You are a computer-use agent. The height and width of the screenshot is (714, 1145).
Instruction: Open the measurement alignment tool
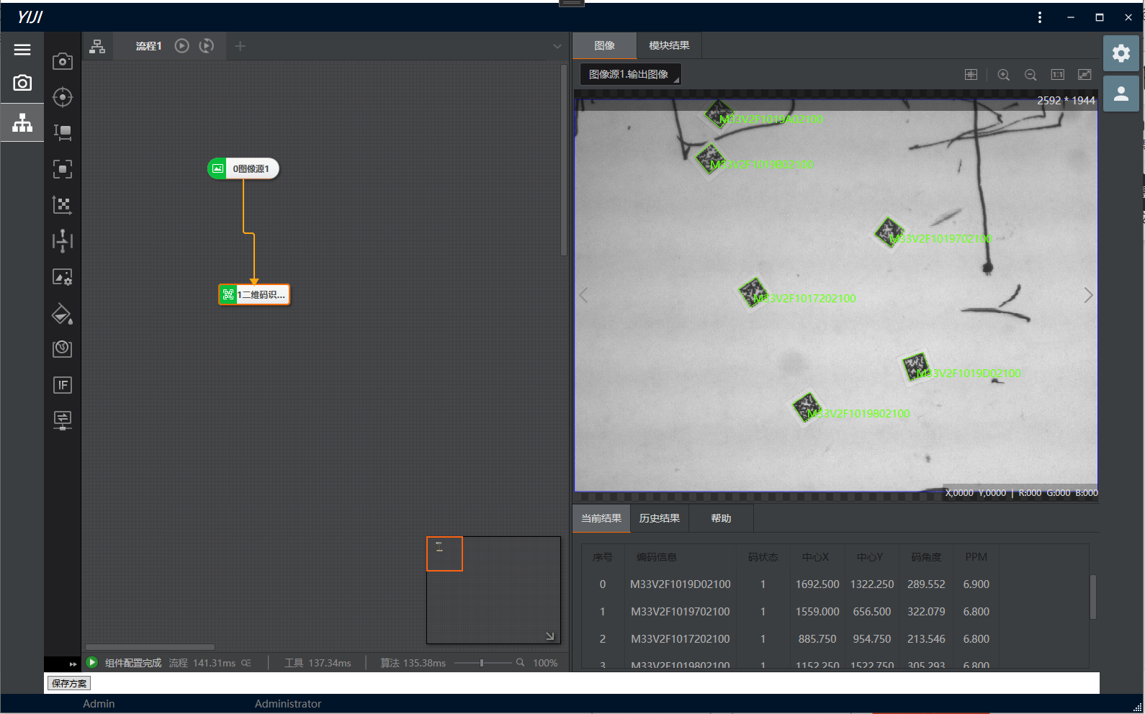click(63, 240)
